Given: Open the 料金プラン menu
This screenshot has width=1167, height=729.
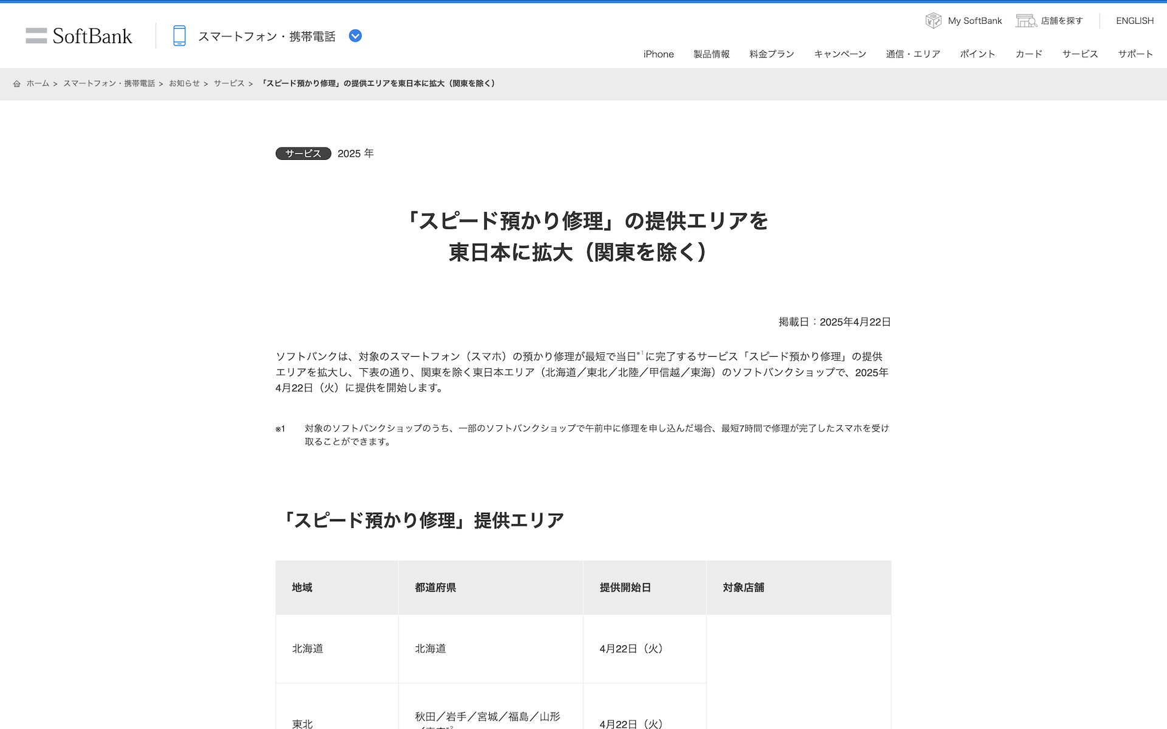Looking at the screenshot, I should tap(771, 54).
